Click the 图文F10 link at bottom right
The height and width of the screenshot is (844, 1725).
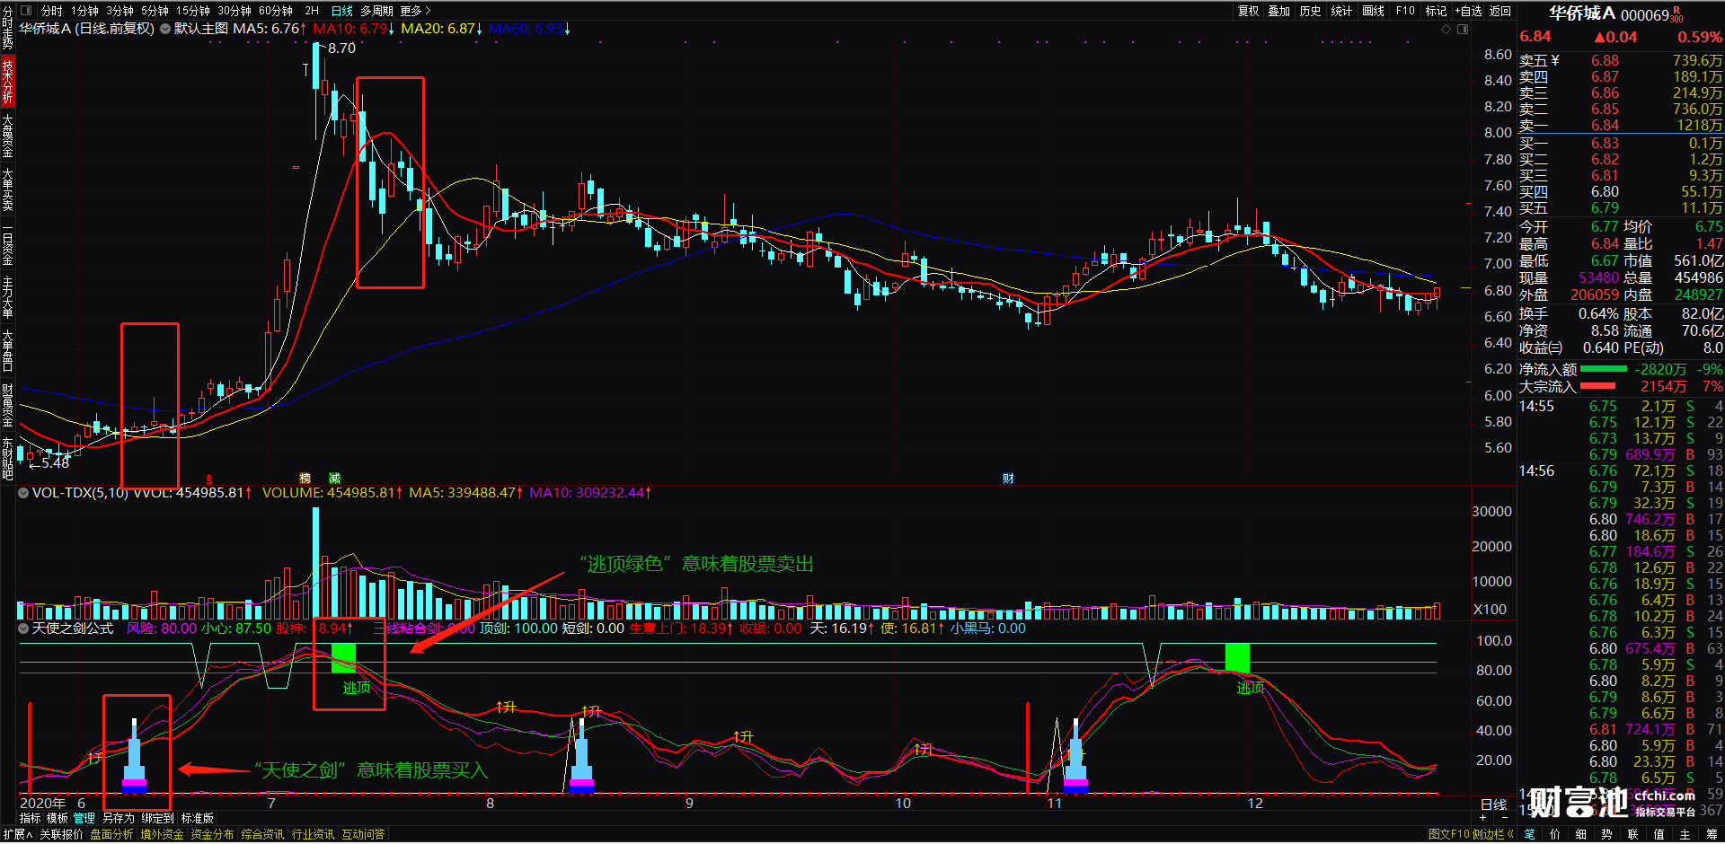tap(1448, 834)
